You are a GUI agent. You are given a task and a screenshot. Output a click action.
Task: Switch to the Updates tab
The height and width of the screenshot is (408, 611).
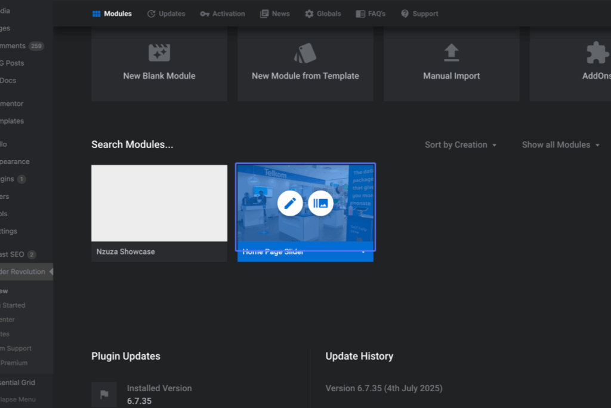coord(166,14)
